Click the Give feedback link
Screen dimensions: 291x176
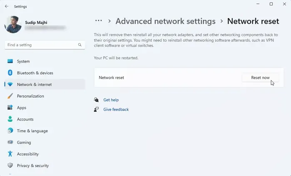[x=116, y=109]
